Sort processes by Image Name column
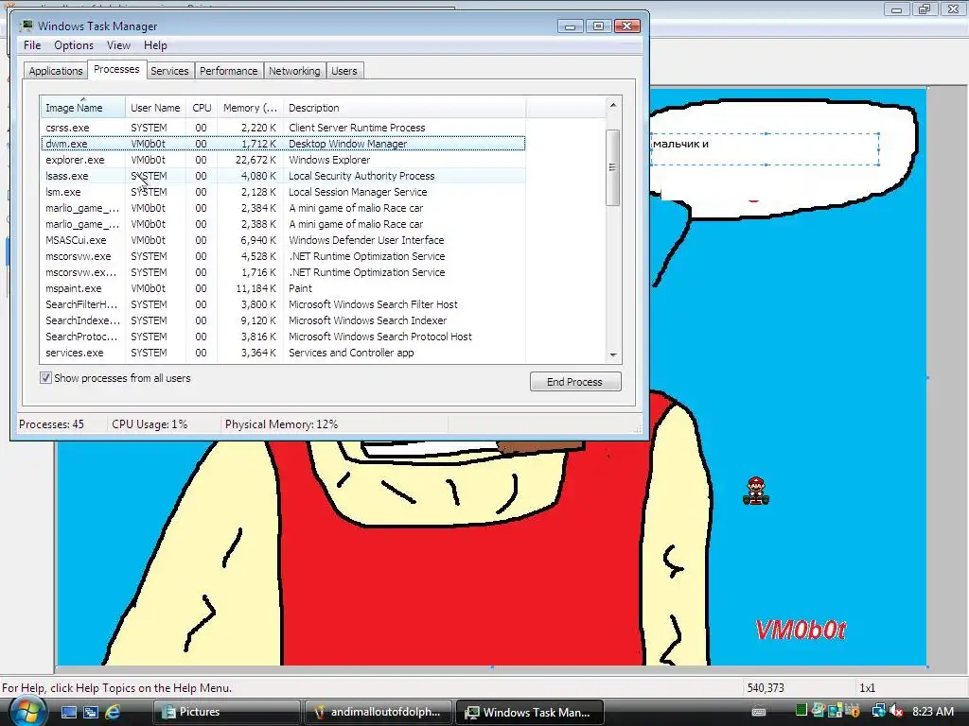This screenshot has width=969, height=726. click(82, 108)
